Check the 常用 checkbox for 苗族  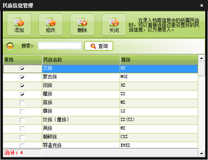coord(22,103)
